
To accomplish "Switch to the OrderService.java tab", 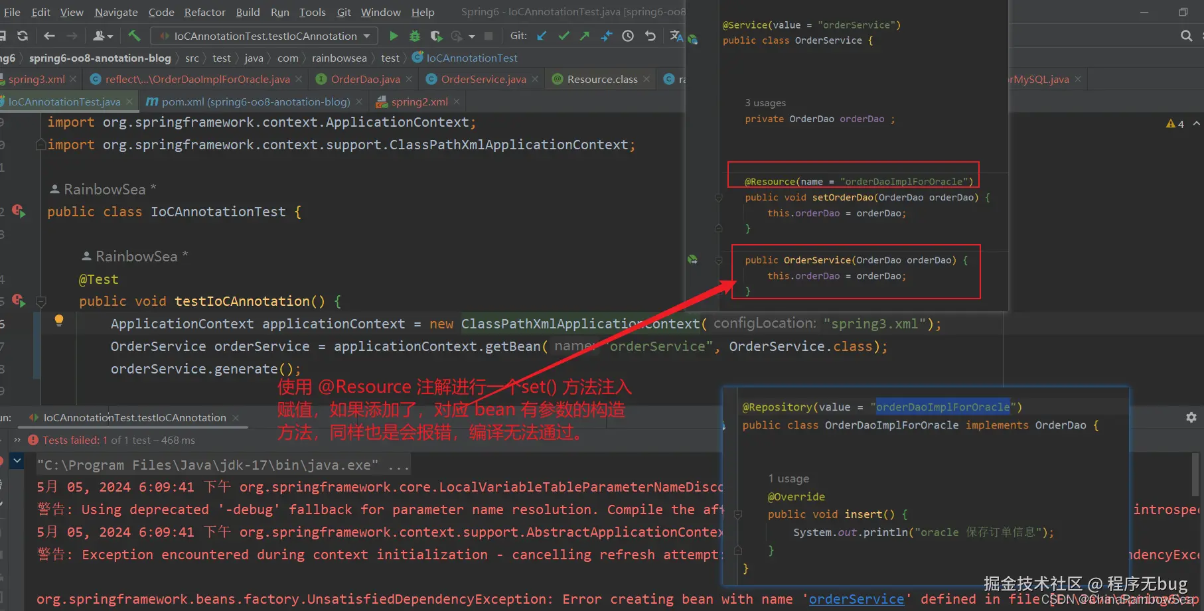I will [483, 79].
